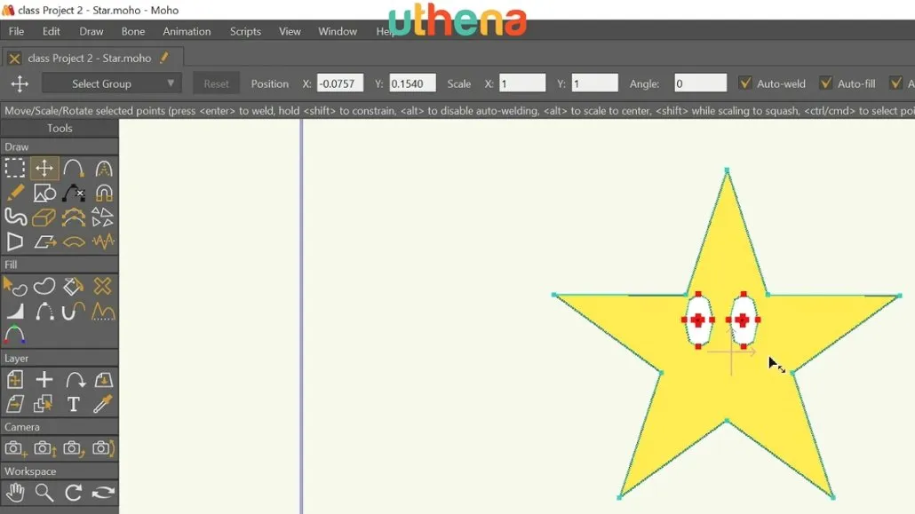
Task: Open the Bone menu
Action: [133, 31]
